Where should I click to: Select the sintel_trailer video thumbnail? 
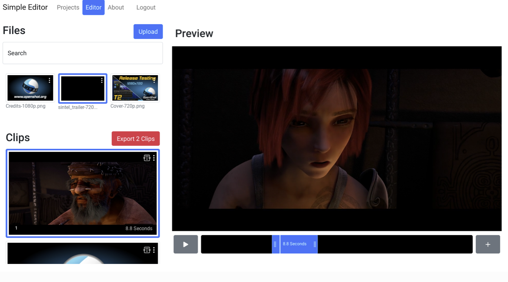pos(83,88)
